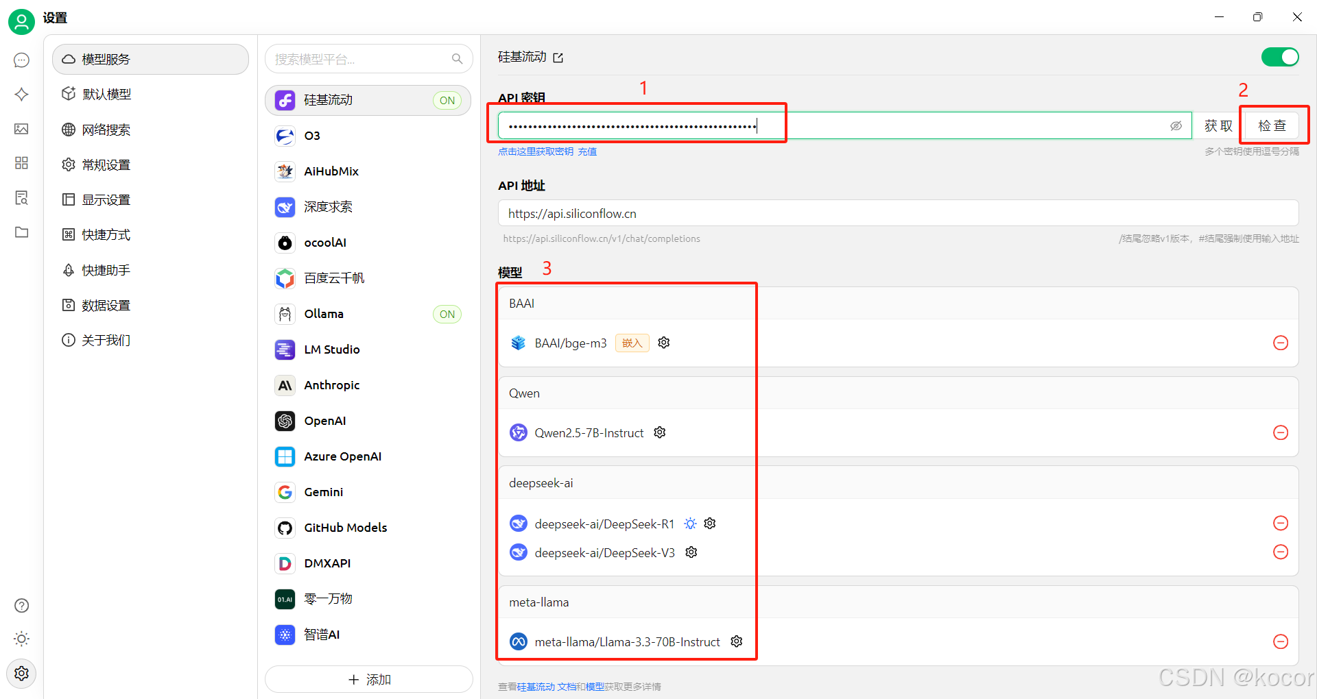The height and width of the screenshot is (699, 1317).
Task: Click the search magnifier in provider search
Action: (x=457, y=59)
